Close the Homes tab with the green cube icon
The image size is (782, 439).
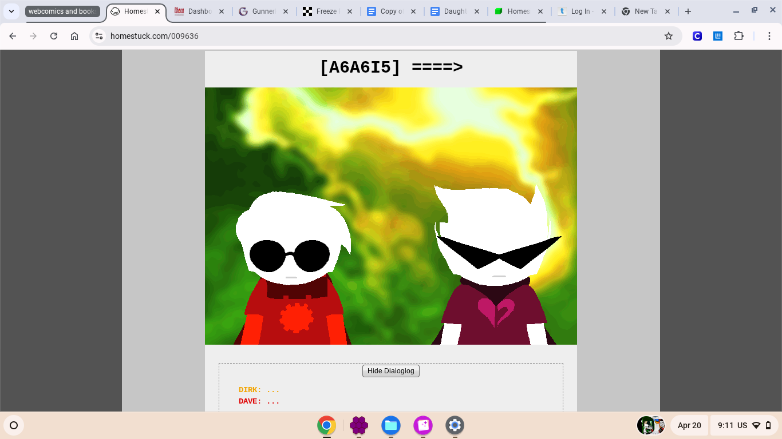540,11
